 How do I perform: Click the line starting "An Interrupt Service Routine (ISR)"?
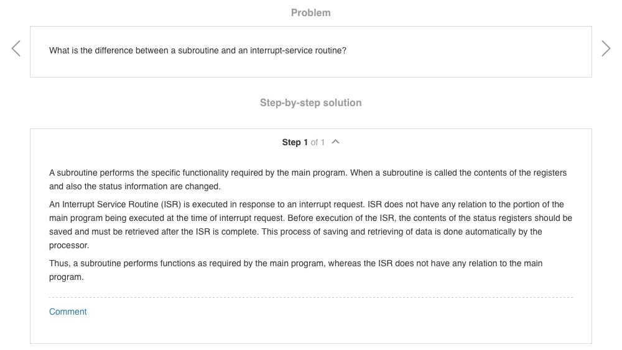[306, 204]
